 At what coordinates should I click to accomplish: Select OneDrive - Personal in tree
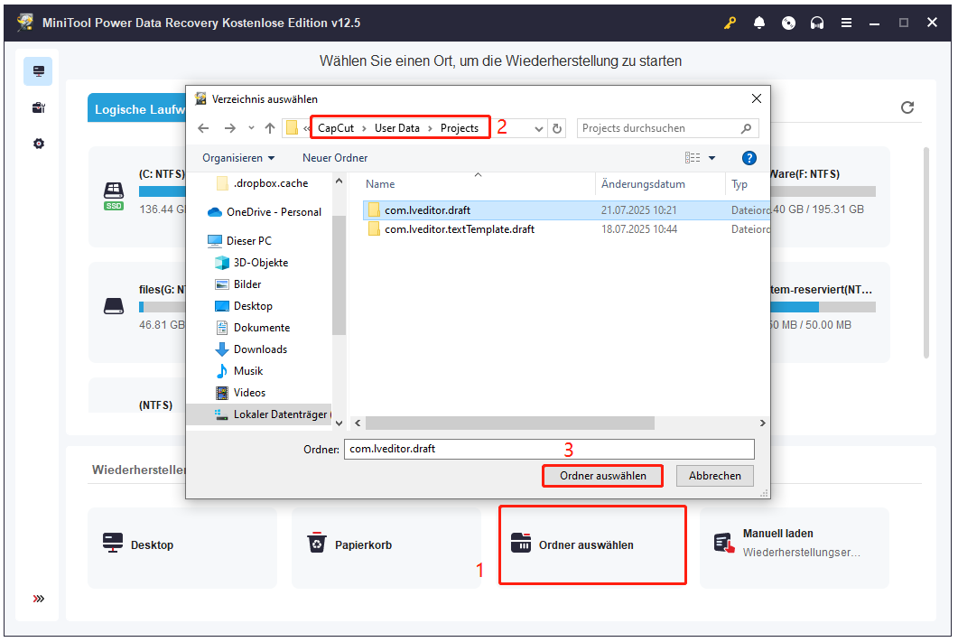274,212
